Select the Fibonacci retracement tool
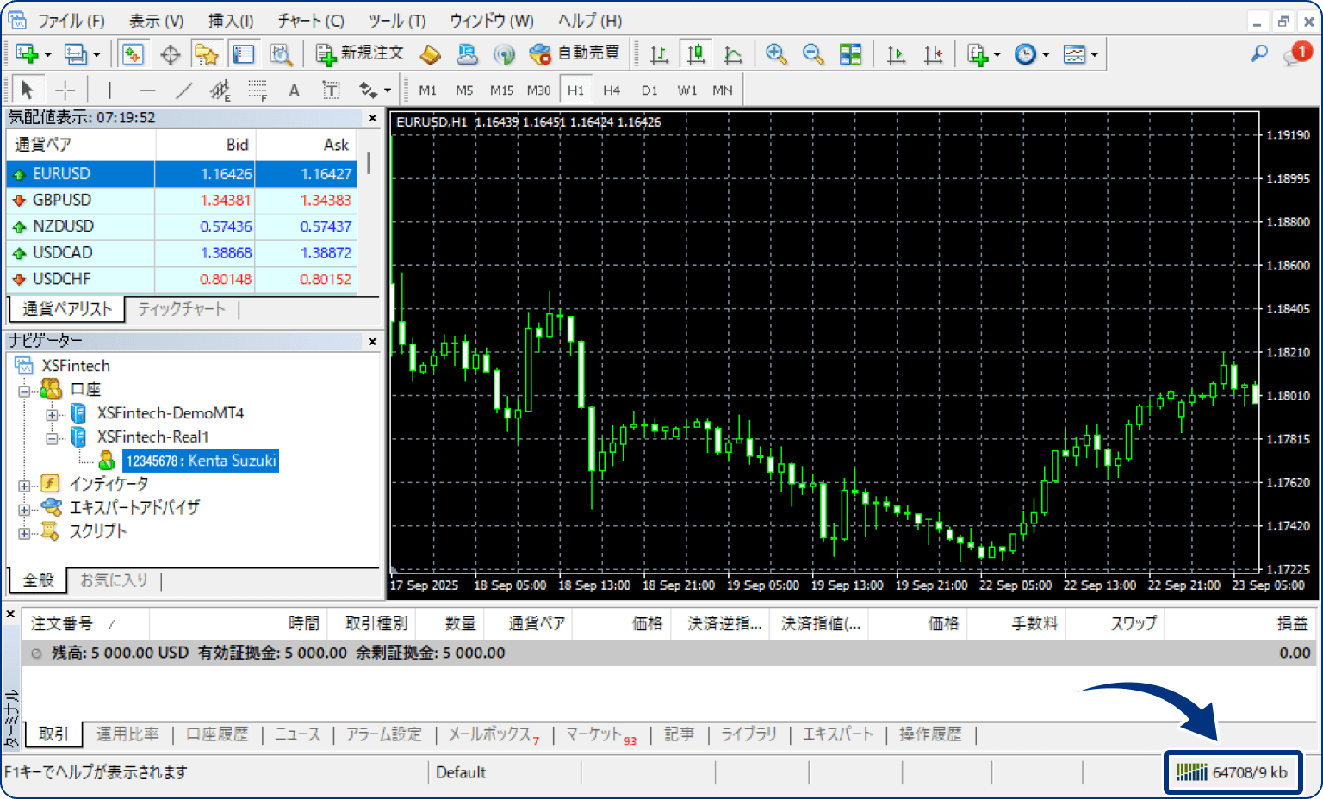Screen dimensions: 1323x799 click(258, 90)
